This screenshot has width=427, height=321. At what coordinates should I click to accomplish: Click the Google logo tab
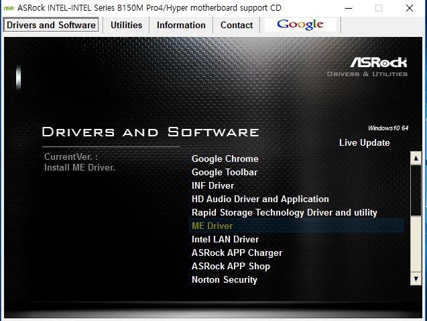click(300, 25)
